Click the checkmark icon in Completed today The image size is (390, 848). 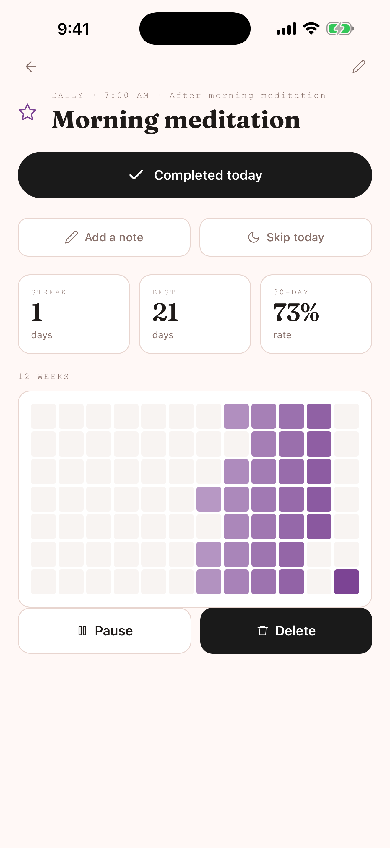[x=136, y=175]
